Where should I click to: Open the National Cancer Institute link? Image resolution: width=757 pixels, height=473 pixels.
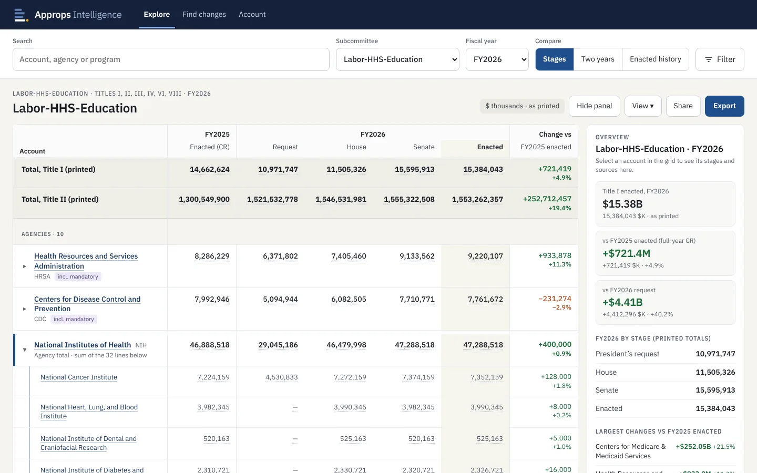[x=79, y=377]
